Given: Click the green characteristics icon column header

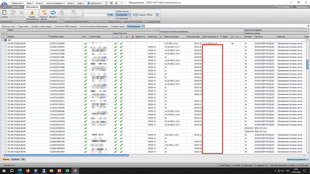Looking at the screenshot, I should click(127, 36).
